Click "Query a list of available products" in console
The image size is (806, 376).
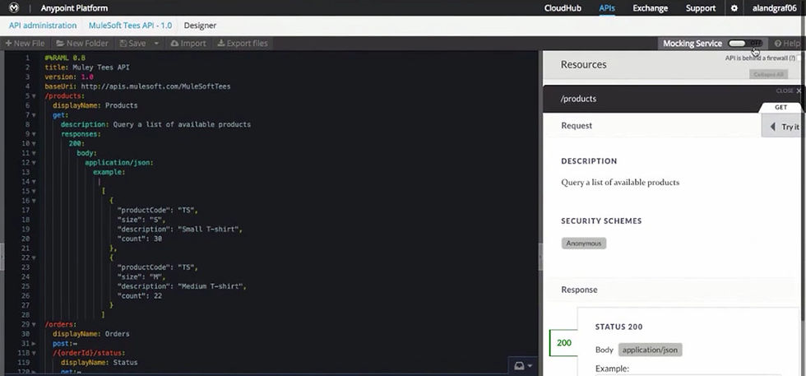[x=620, y=182]
